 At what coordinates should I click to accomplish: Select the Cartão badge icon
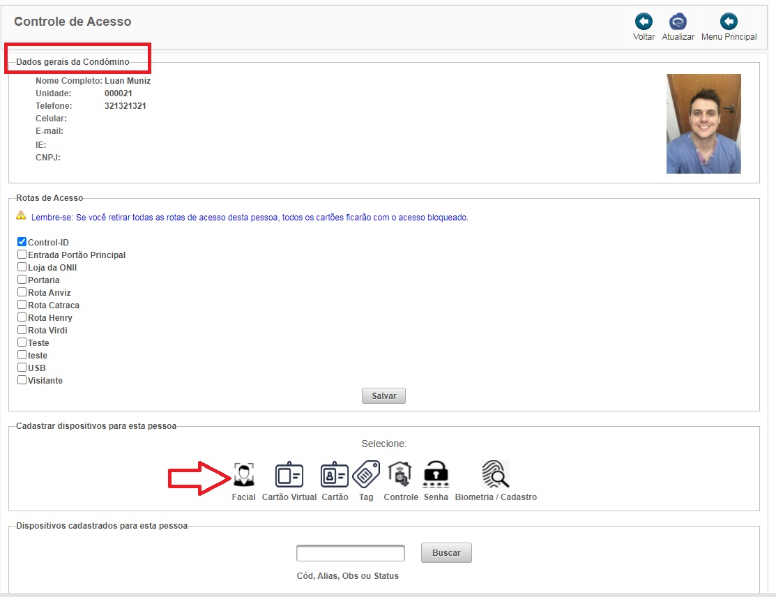tap(335, 475)
